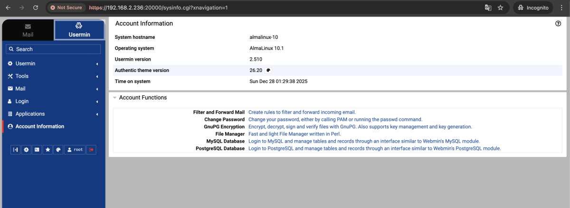The width and height of the screenshot is (570, 208).
Task: Open the browser translate icon
Action: tap(488, 8)
